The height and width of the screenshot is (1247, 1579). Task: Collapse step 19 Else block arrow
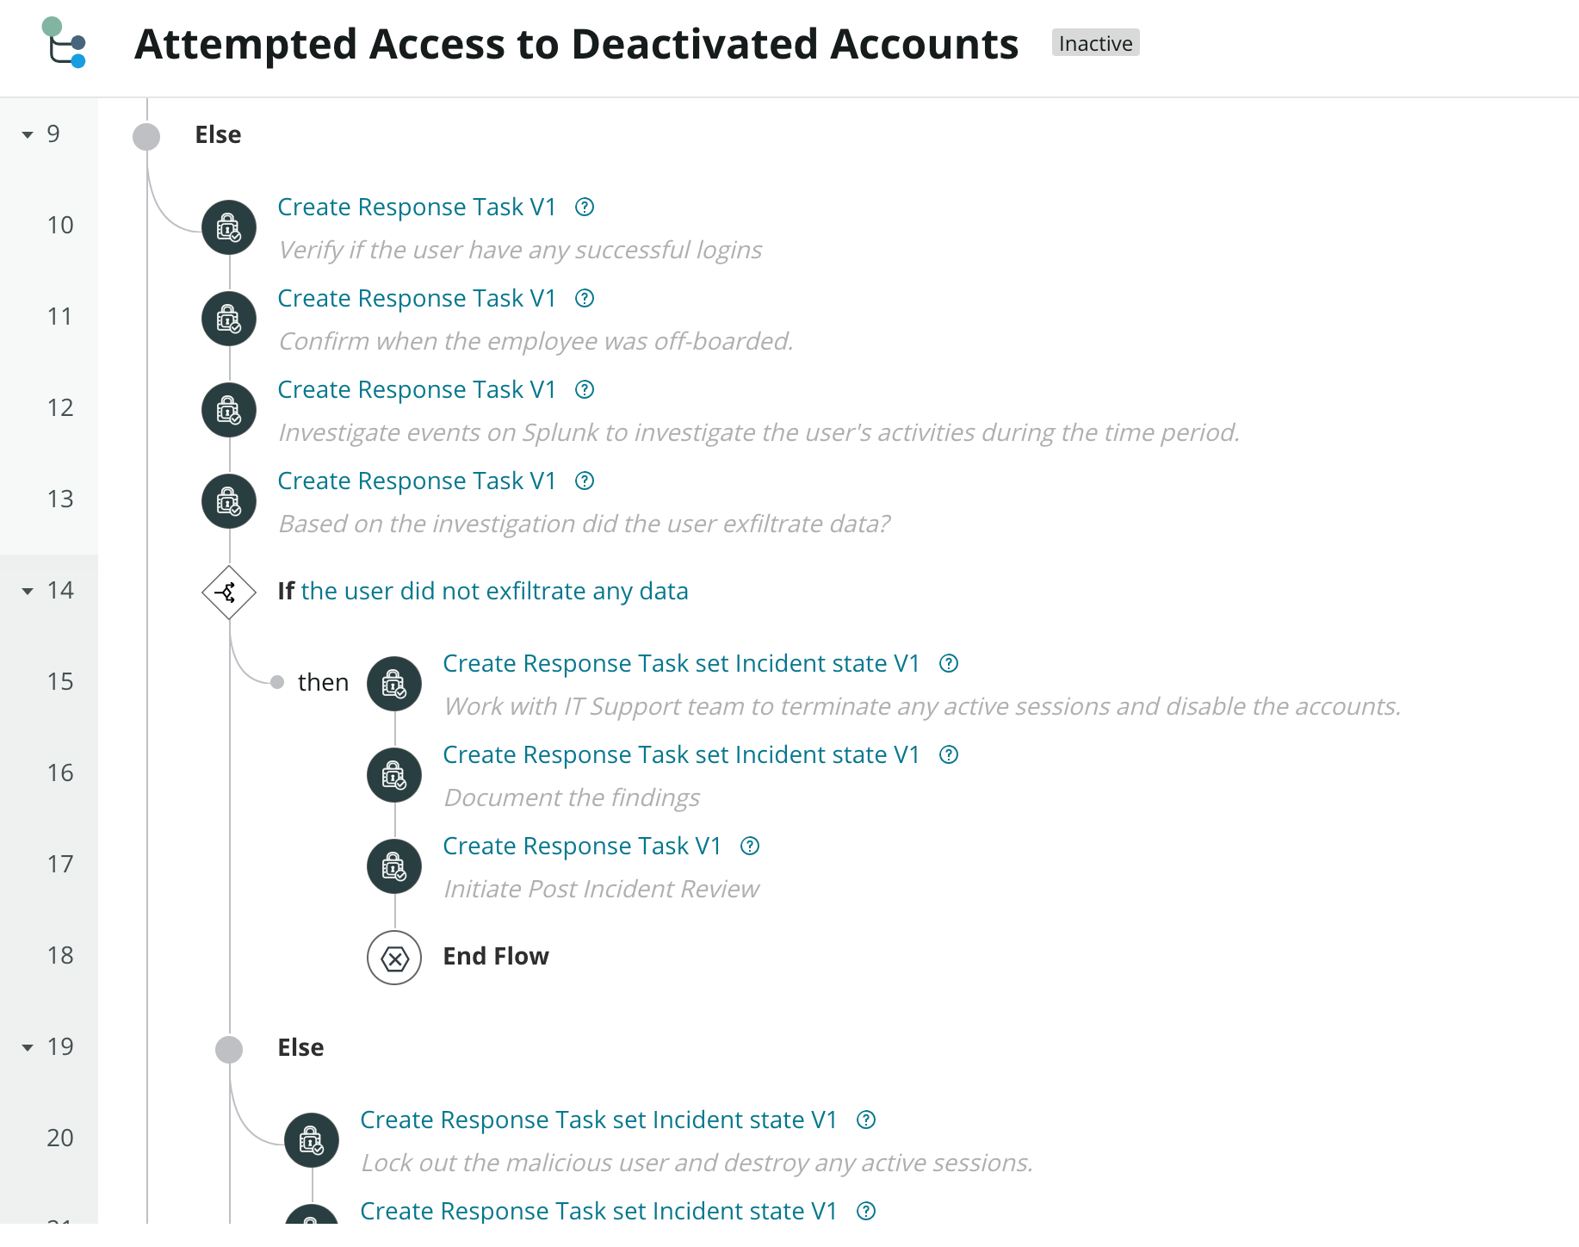point(28,1047)
